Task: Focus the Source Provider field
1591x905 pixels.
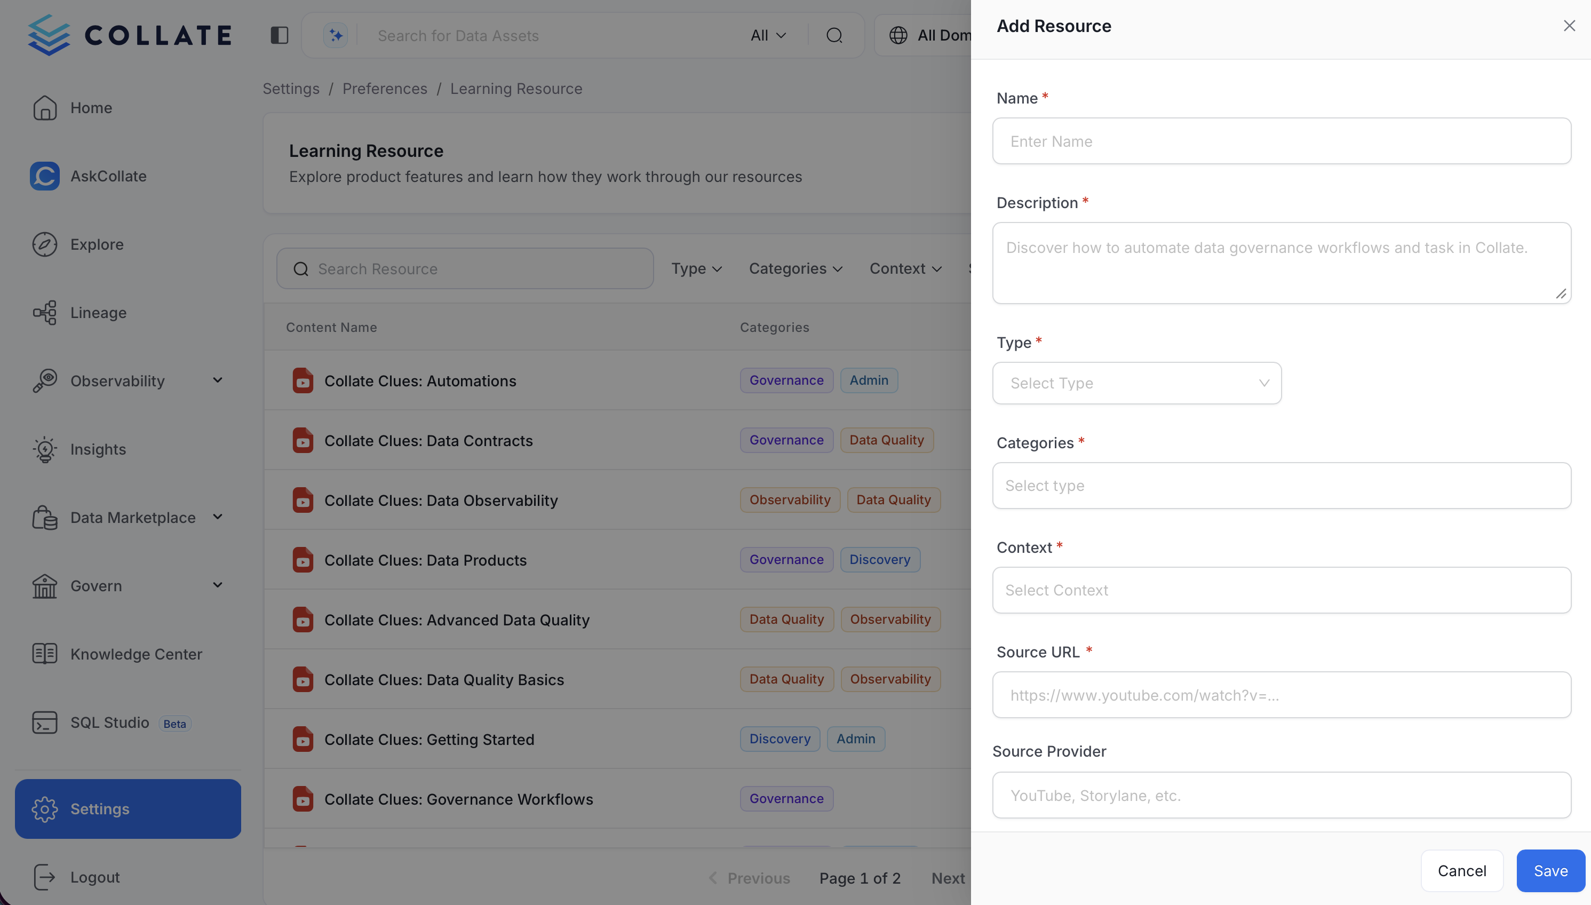Action: tap(1282, 795)
